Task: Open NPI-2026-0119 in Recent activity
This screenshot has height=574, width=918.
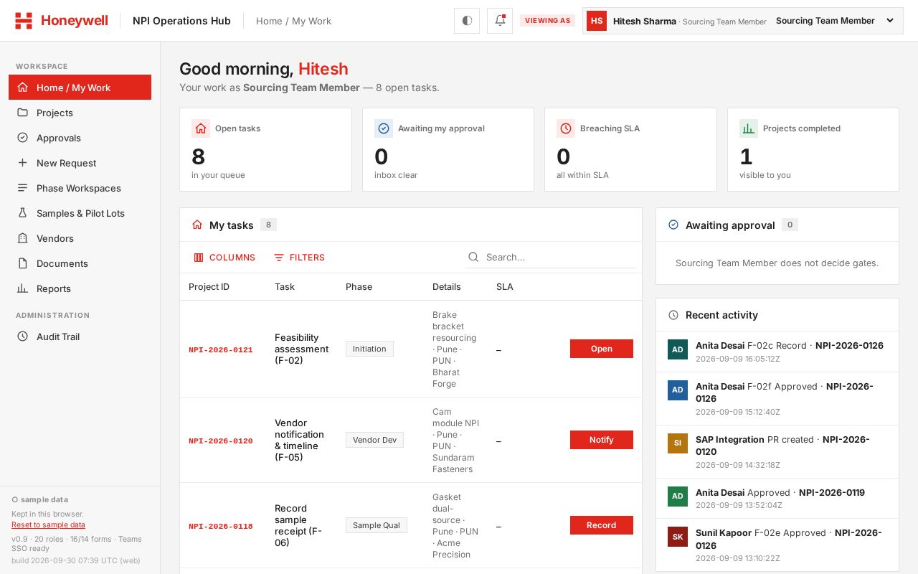Action: (x=832, y=493)
